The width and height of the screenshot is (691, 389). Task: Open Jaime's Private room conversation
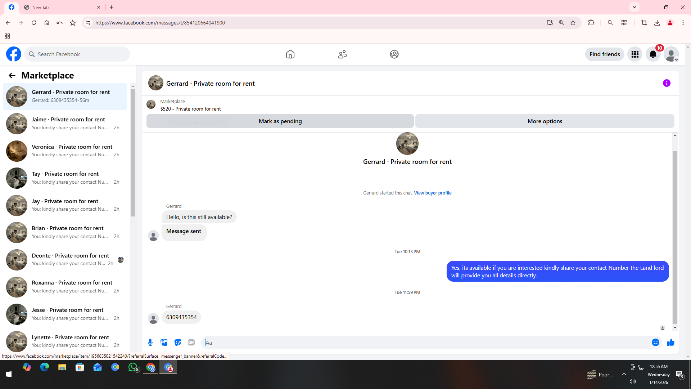tap(68, 124)
